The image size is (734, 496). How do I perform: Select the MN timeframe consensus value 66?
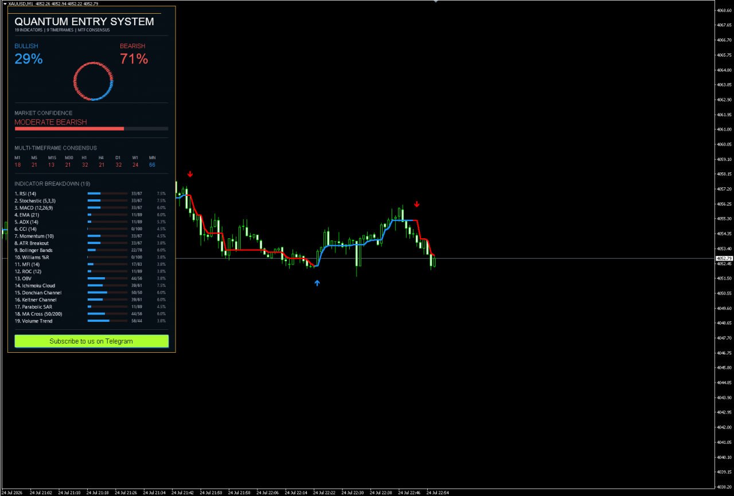click(152, 165)
